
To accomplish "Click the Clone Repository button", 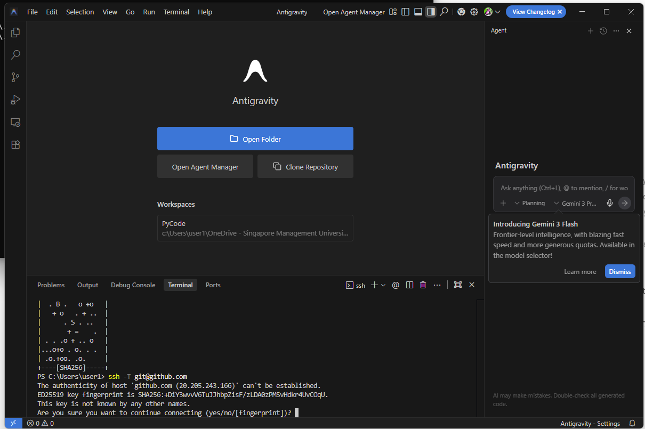I will click(305, 167).
